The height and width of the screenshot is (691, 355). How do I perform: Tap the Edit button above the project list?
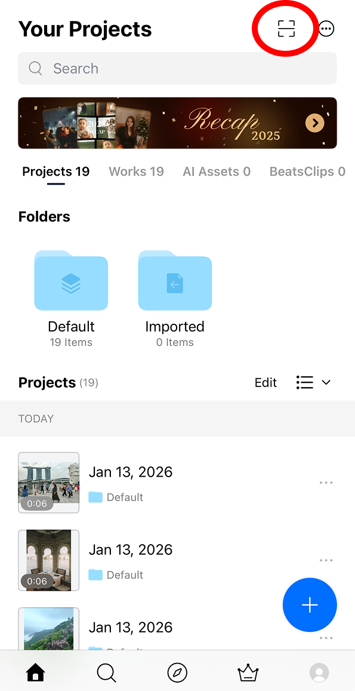266,382
